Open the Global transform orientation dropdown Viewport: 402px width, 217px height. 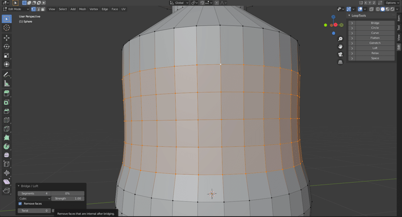pyautogui.click(x=179, y=3)
